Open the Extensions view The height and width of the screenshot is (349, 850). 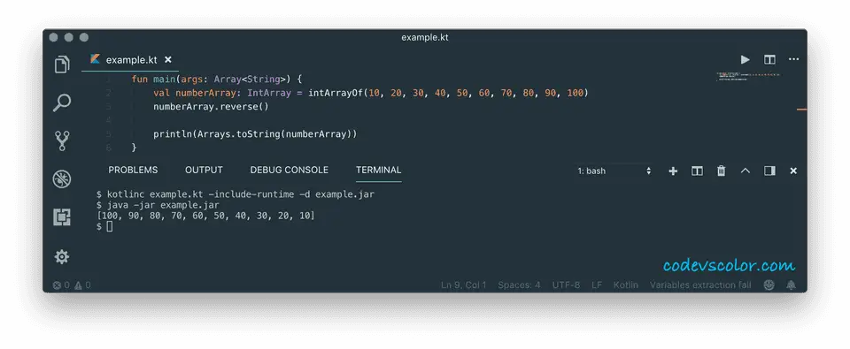tap(62, 217)
